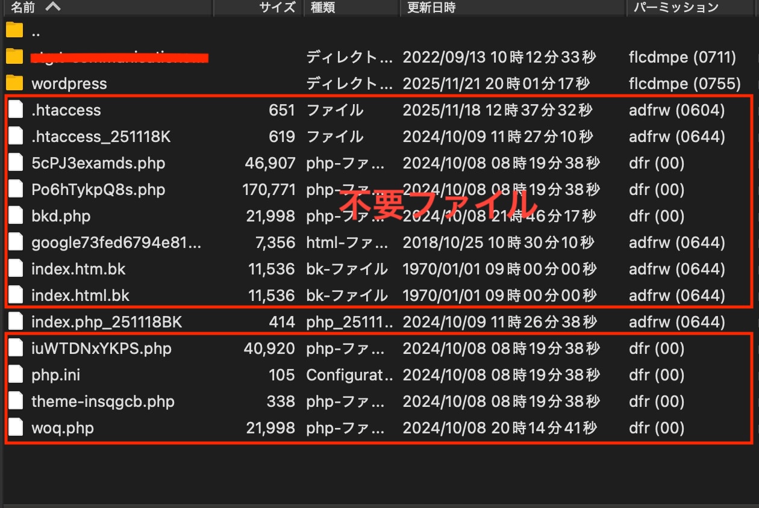The width and height of the screenshot is (759, 508).
Task: Click the .htaccess file icon
Action: point(16,110)
